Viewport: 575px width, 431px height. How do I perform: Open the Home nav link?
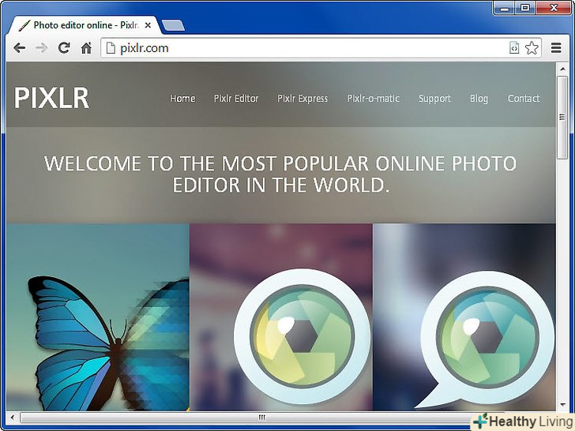click(x=182, y=98)
